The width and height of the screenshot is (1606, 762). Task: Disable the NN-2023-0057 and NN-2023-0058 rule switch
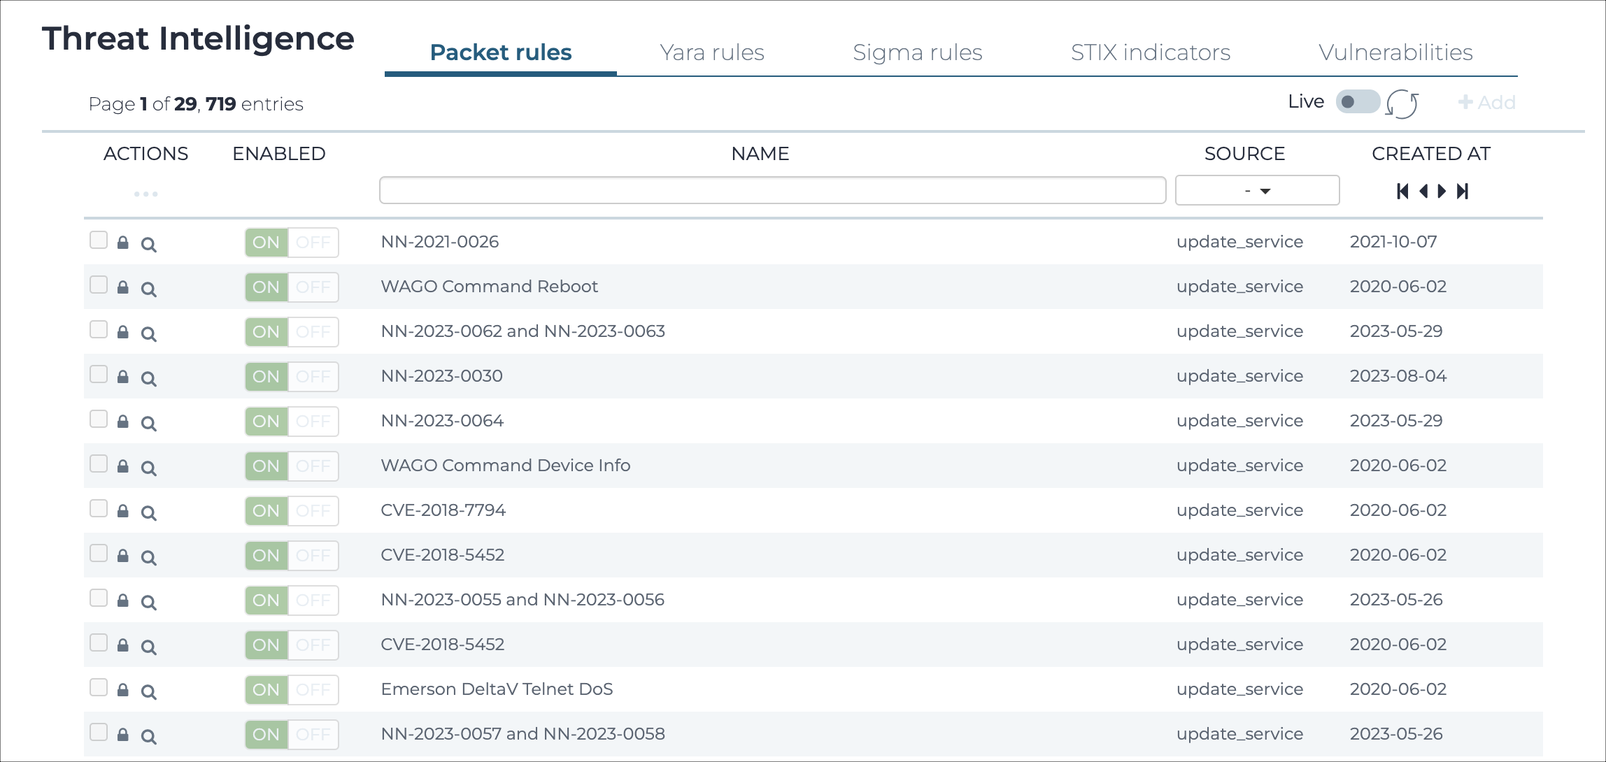292,735
